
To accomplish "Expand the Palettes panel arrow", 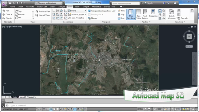I will pos(150,22).
